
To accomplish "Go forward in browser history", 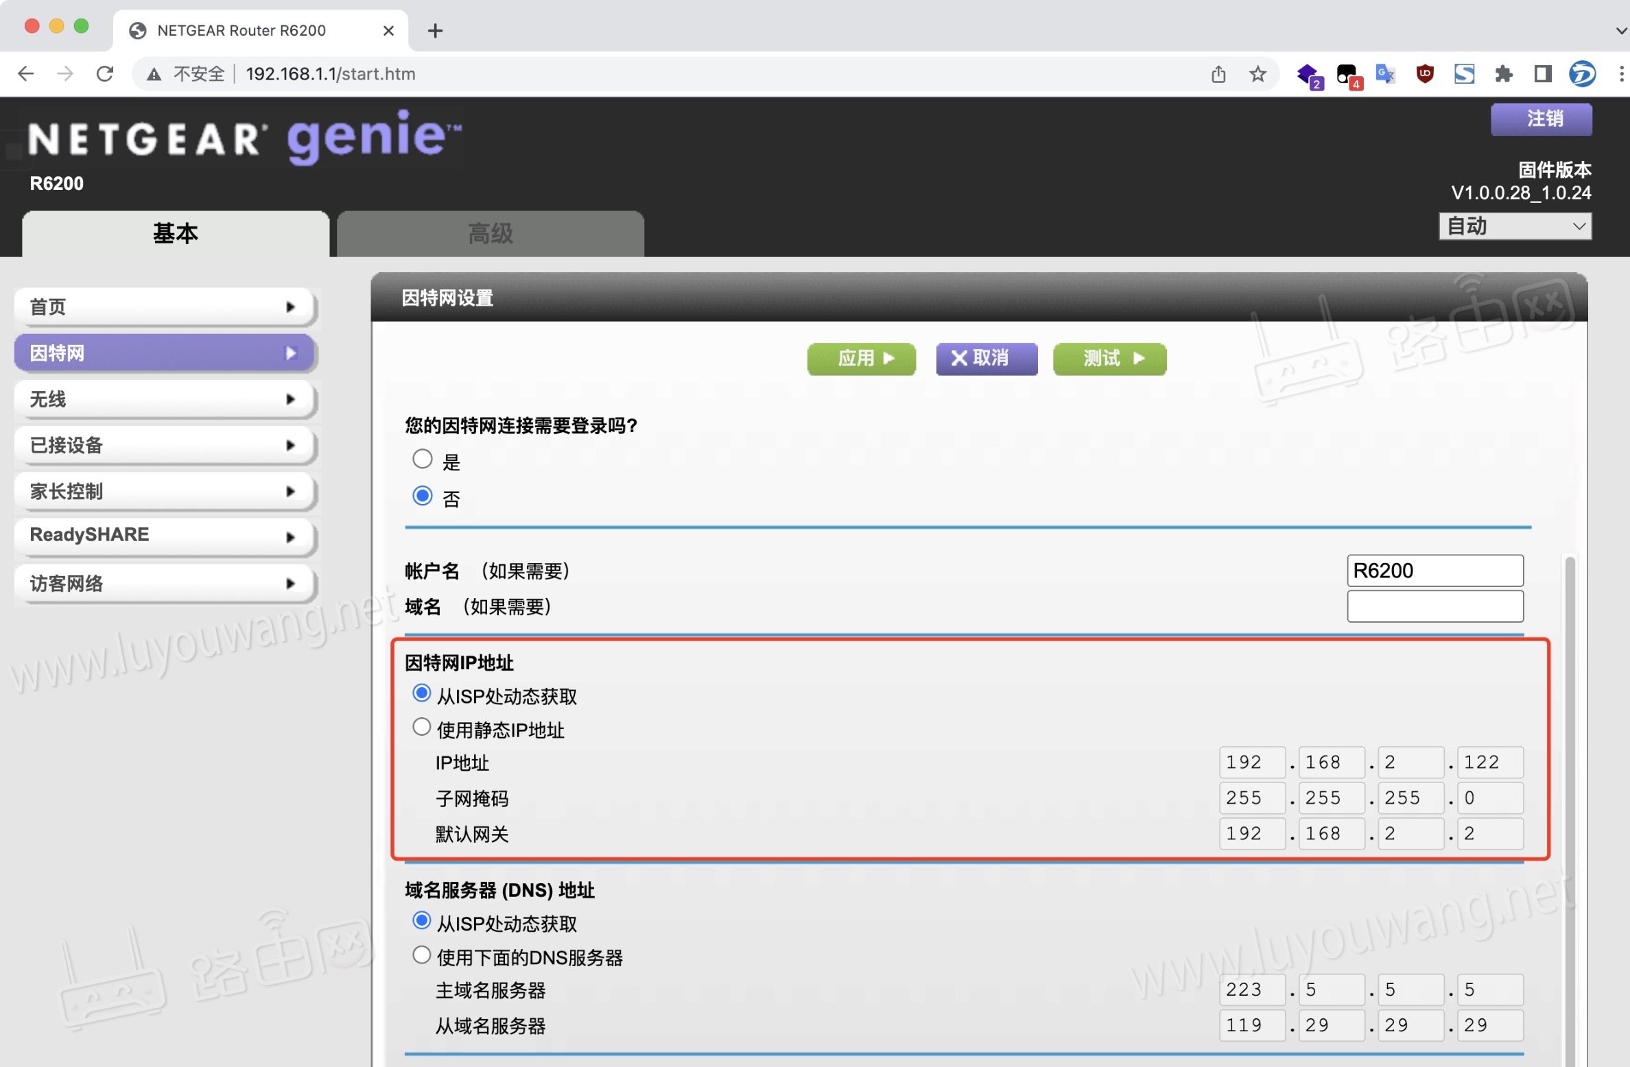I will point(65,73).
